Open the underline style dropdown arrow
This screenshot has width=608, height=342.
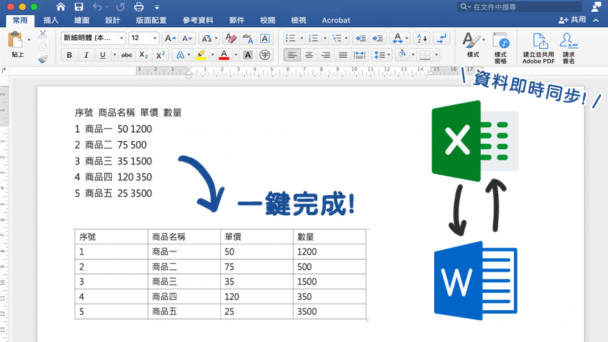[x=114, y=55]
